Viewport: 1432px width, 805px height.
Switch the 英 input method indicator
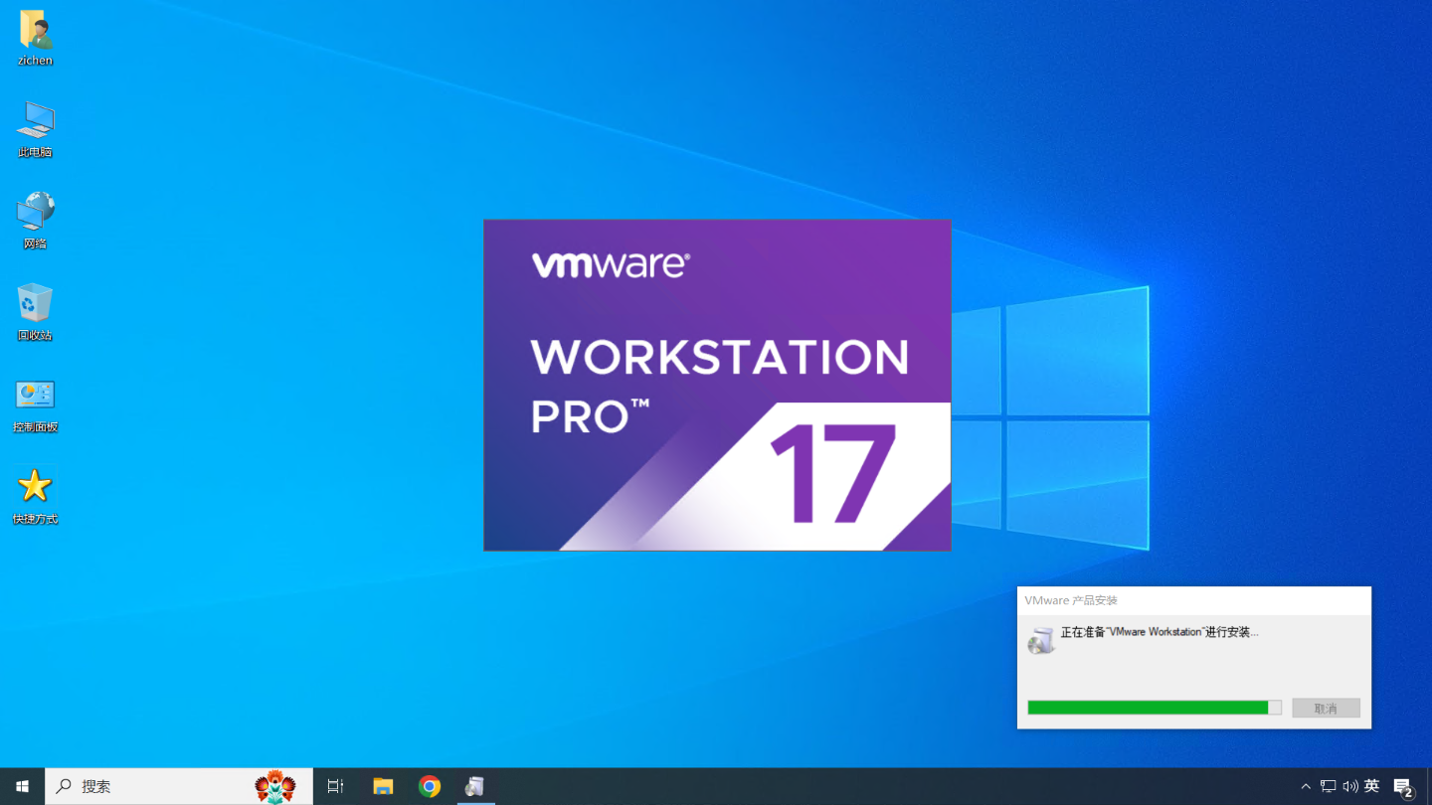coord(1372,786)
